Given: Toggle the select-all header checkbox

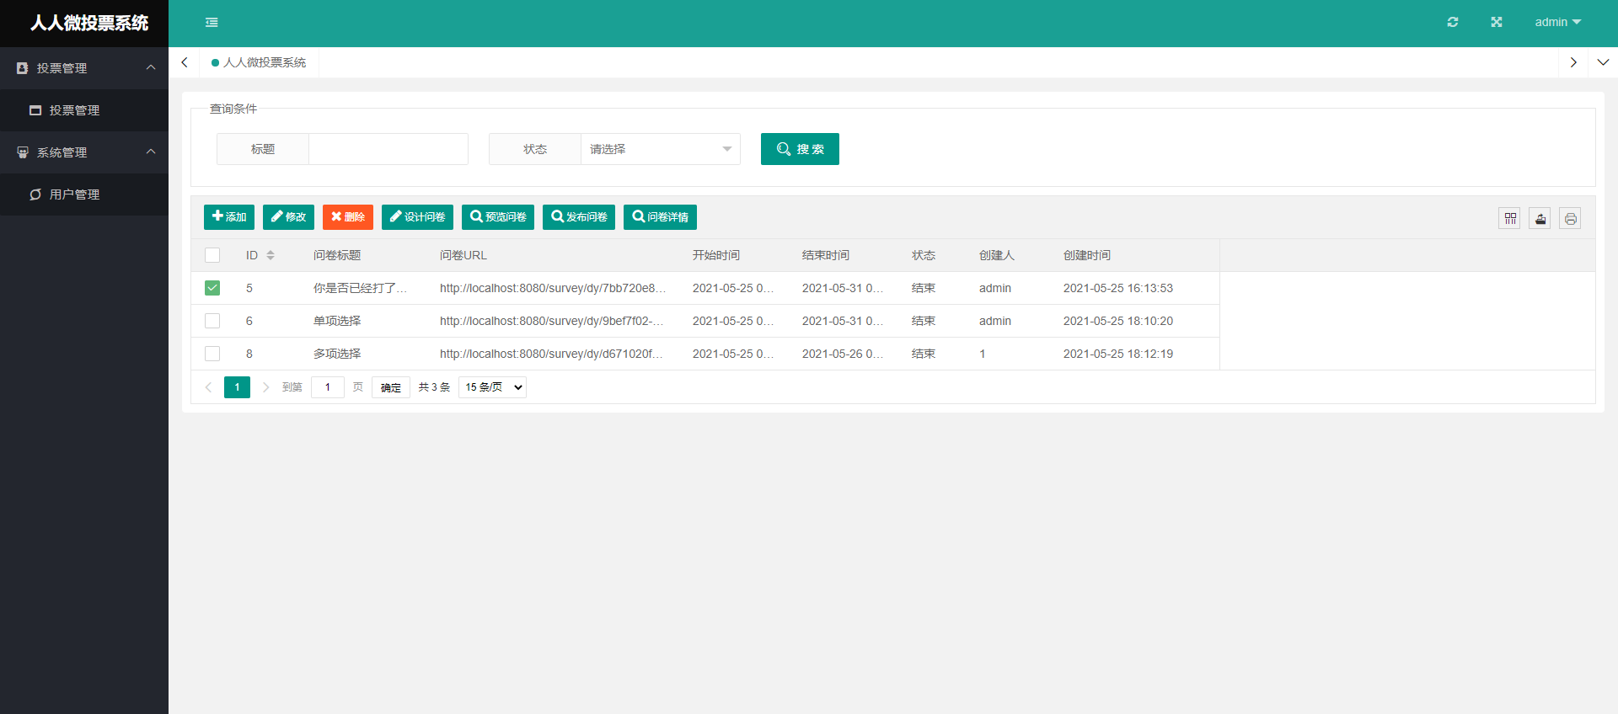Looking at the screenshot, I should pyautogui.click(x=212, y=255).
